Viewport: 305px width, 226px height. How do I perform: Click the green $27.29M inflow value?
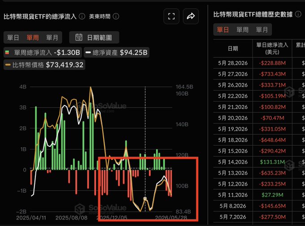[x=272, y=195]
